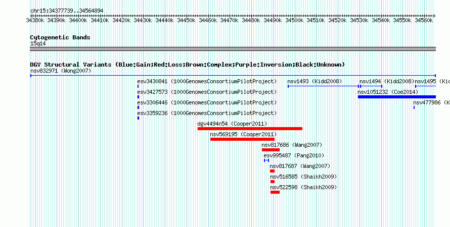Click the DGV Structural Variants track title
This screenshot has height=227, width=450.
(x=188, y=65)
